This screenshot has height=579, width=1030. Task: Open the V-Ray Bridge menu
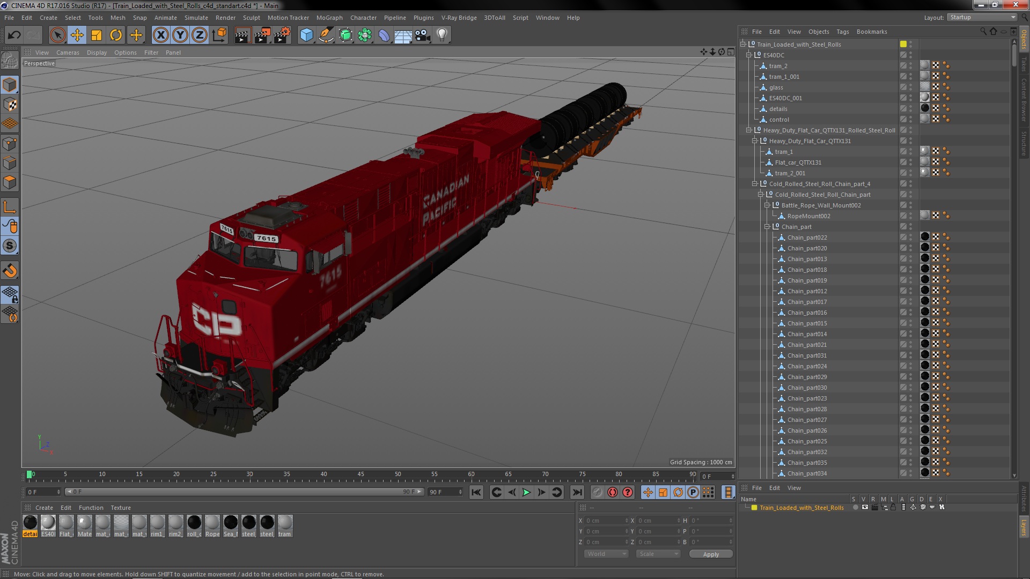pyautogui.click(x=459, y=18)
